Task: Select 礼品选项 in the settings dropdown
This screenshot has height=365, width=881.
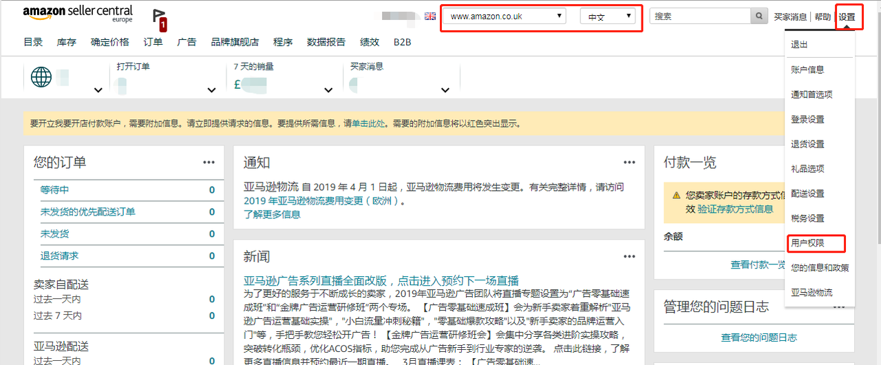Action: pos(807,169)
